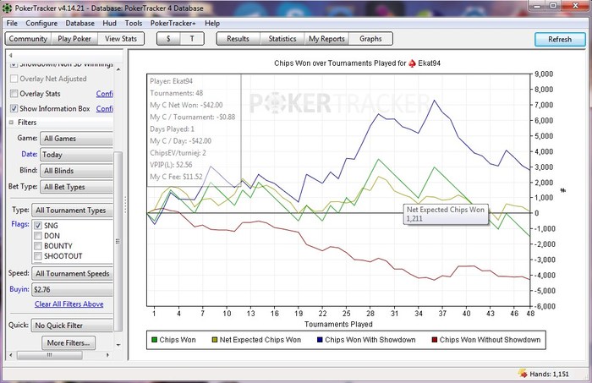The width and height of the screenshot is (592, 383).
Task: Click Configure link beside Show Information Box
Action: 105,109
